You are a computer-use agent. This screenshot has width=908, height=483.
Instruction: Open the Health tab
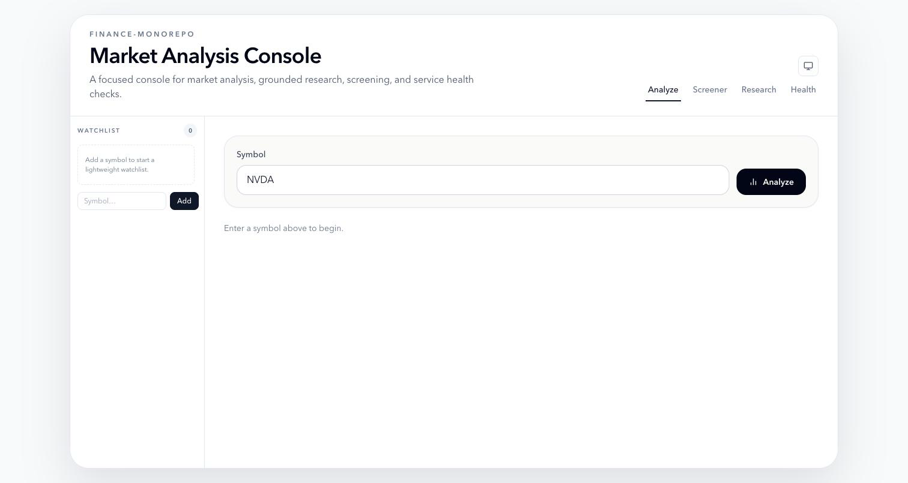[x=803, y=89]
